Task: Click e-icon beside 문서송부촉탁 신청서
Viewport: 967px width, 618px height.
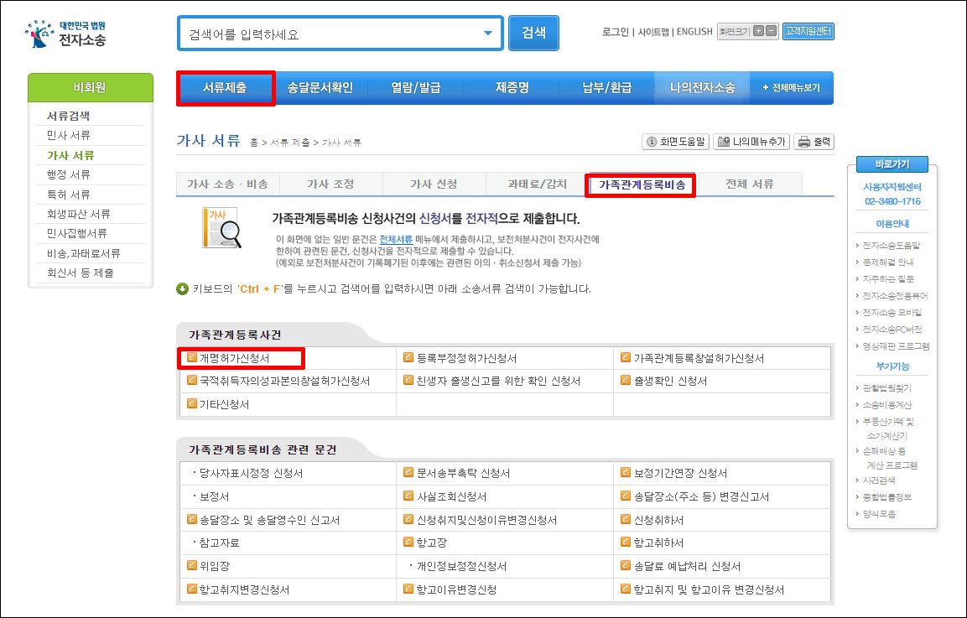Action: pos(408,472)
